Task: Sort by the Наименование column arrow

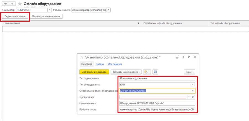Action: click(139, 23)
